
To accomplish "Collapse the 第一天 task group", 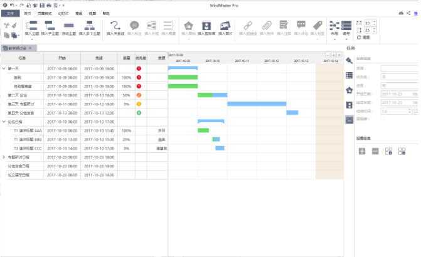I will [x=4, y=68].
